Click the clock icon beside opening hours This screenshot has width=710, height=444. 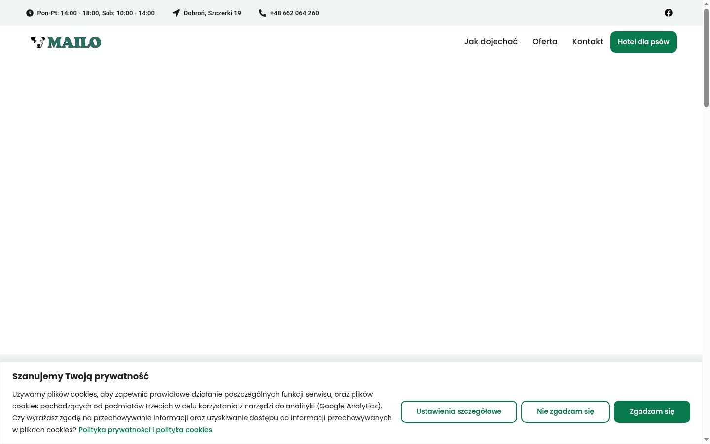30,13
